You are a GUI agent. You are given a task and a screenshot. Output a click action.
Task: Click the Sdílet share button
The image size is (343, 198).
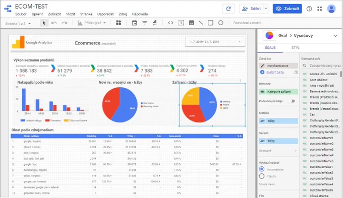(x=251, y=9)
